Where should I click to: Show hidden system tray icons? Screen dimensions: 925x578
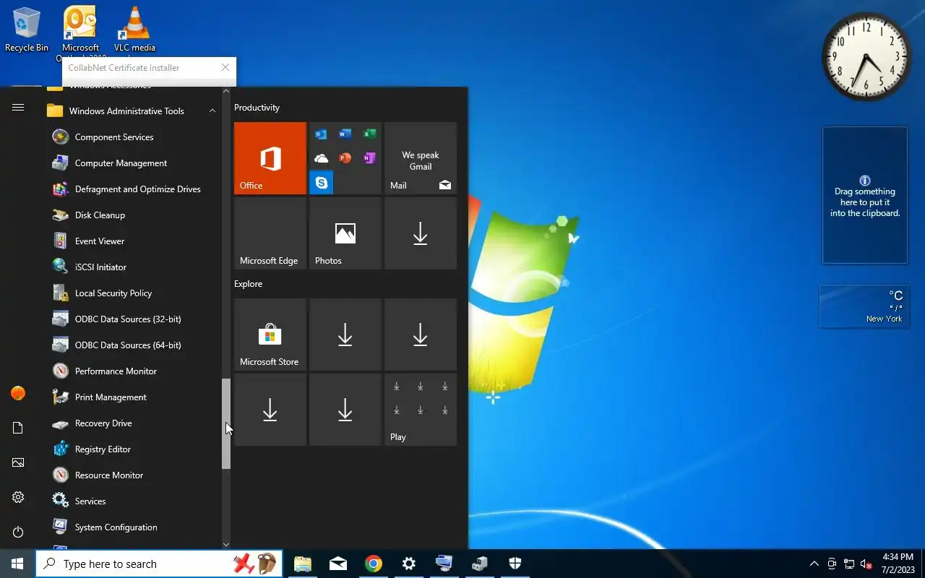pyautogui.click(x=814, y=564)
